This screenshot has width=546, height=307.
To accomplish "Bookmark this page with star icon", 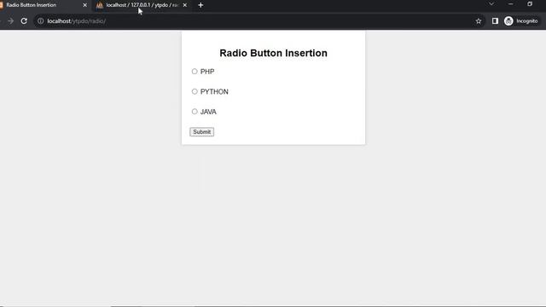I will click(479, 20).
